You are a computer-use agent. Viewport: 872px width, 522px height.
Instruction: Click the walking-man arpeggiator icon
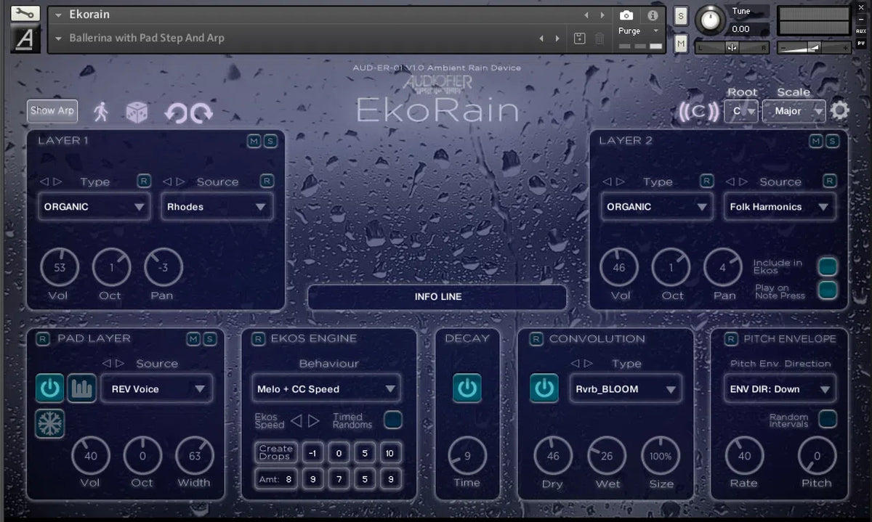100,111
